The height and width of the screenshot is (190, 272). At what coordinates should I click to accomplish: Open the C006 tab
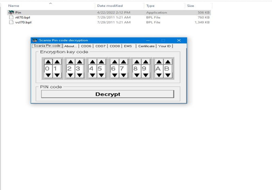click(x=86, y=46)
